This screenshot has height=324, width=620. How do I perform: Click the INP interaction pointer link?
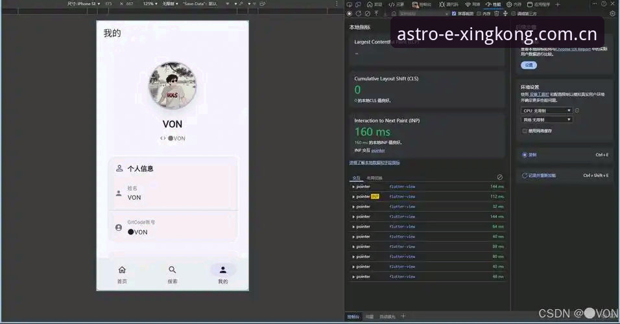(x=378, y=150)
